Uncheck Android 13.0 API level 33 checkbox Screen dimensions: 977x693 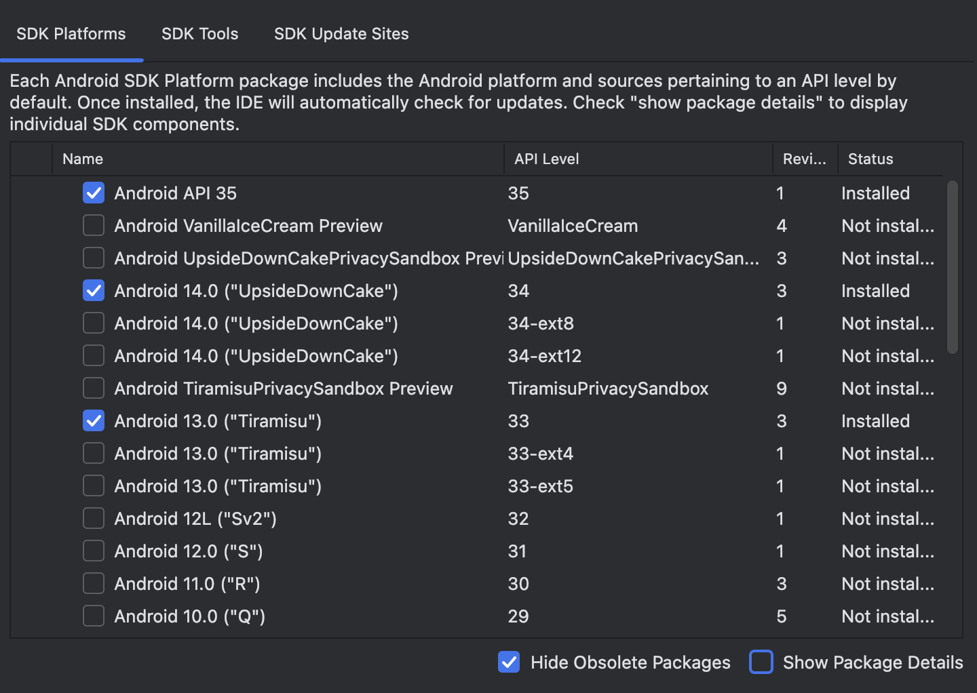click(x=94, y=421)
